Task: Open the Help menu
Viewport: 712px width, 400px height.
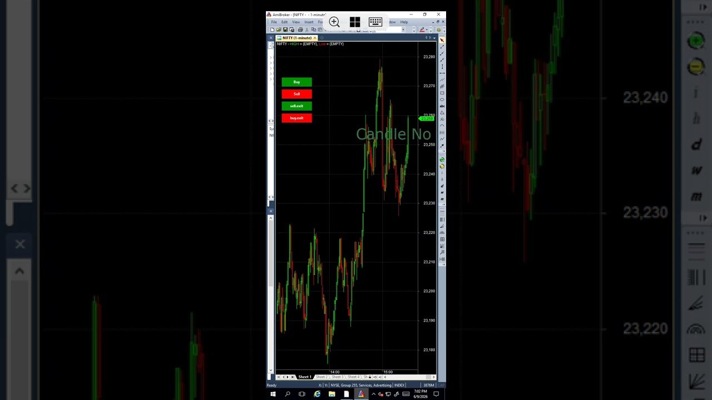Action: [404, 22]
